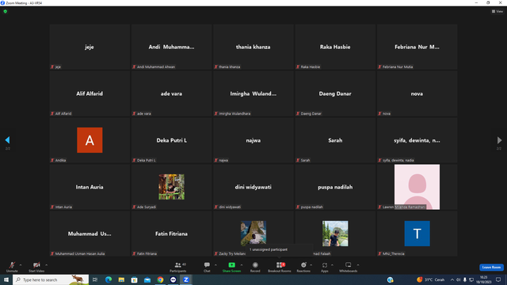Click ade vara participant tile
Screen dimensions: 507x285
171,93
